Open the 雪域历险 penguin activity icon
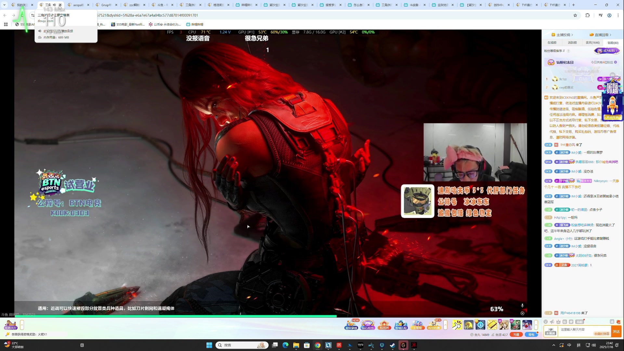This screenshot has width=624, height=351. [401, 325]
